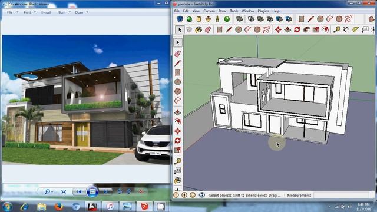
Task: Click the actual size button in Photo Viewer
Action: pyautogui.click(x=64, y=191)
